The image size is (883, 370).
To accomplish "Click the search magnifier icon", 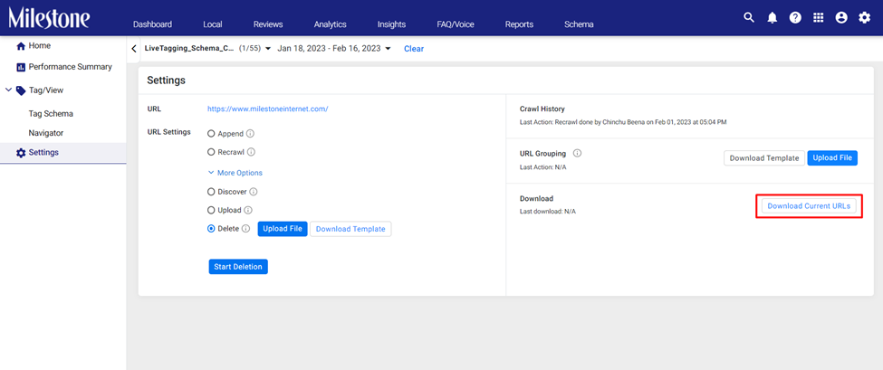I will pos(748,17).
